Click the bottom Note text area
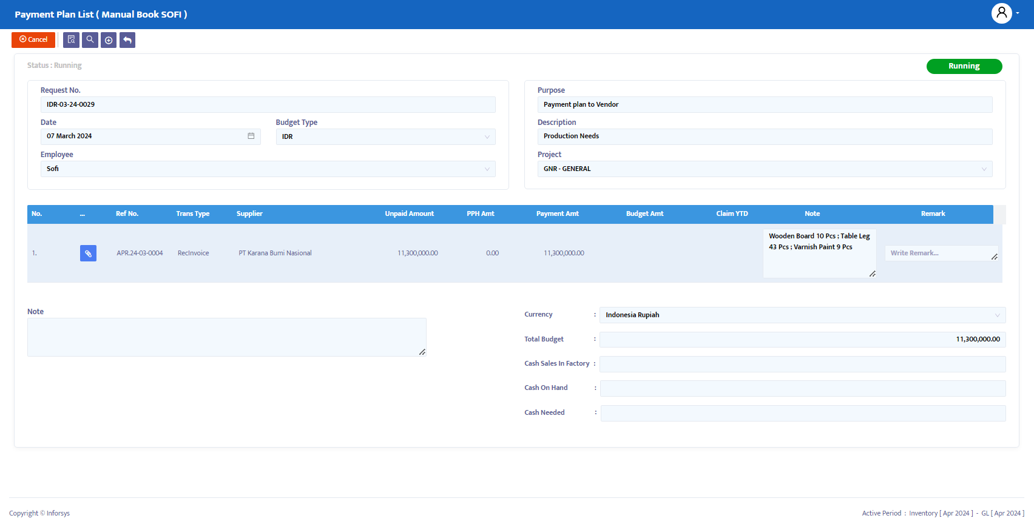 click(x=226, y=337)
